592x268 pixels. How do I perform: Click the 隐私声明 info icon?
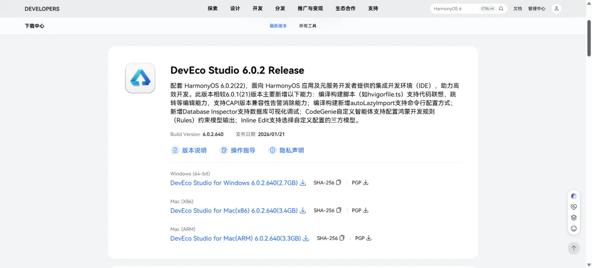coord(272,150)
